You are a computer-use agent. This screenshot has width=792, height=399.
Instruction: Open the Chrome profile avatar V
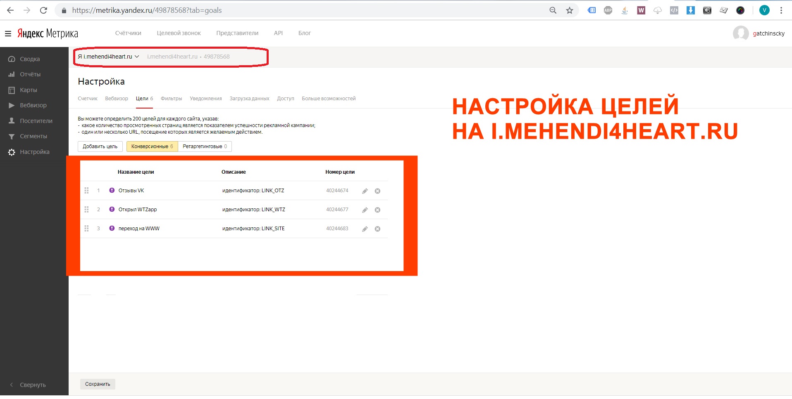(x=764, y=10)
